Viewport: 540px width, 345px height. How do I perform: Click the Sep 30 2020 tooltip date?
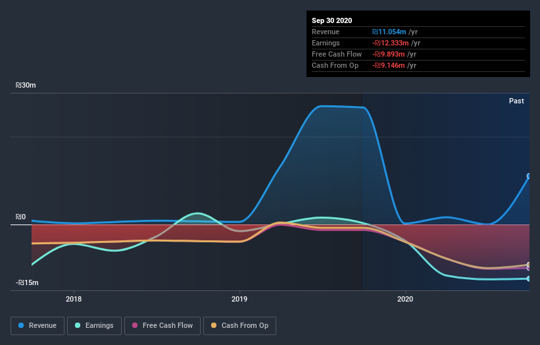click(331, 20)
